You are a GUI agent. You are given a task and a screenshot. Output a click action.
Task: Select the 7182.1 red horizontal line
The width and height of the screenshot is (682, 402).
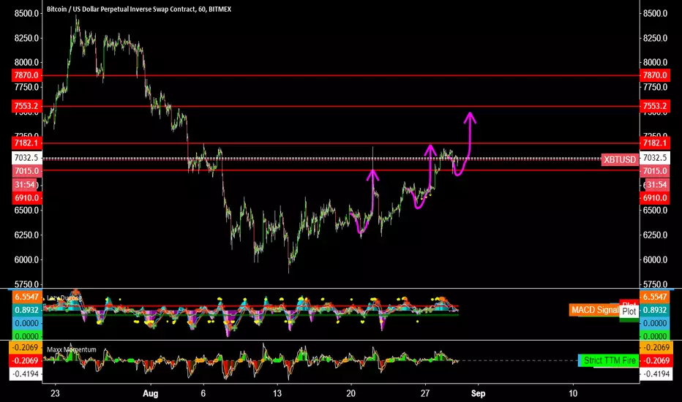click(340, 143)
